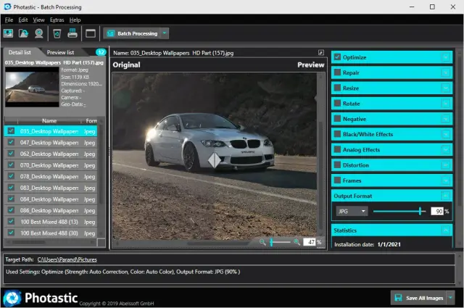This screenshot has width=464, height=308.
Task: Open the JPG output format dropdown
Action: pos(352,211)
